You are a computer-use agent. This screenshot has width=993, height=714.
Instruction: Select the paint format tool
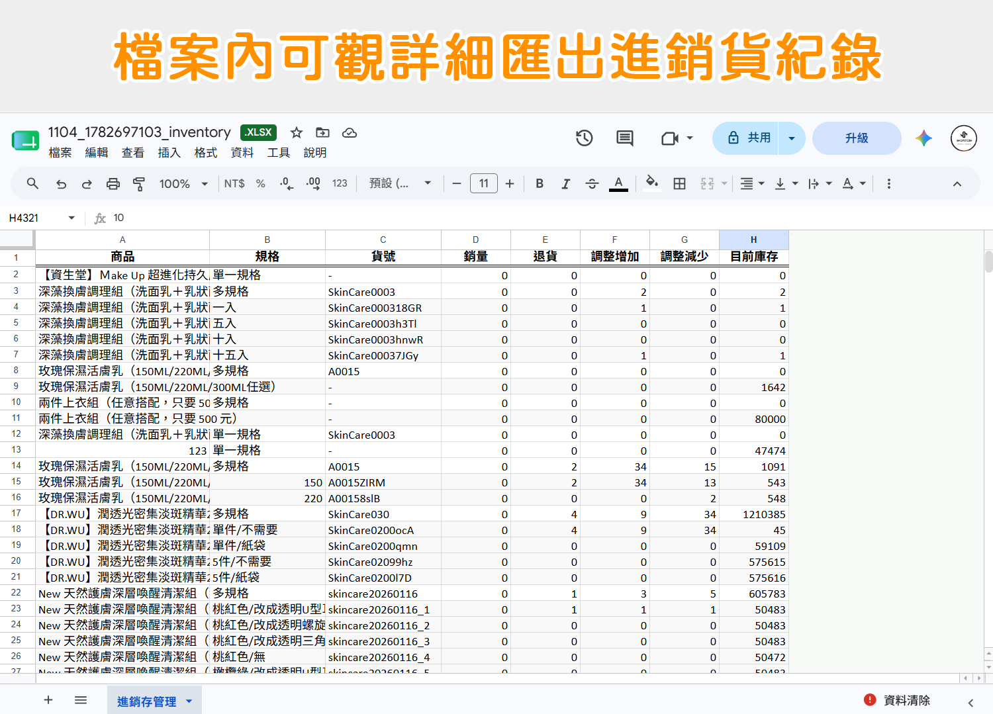[x=139, y=184]
